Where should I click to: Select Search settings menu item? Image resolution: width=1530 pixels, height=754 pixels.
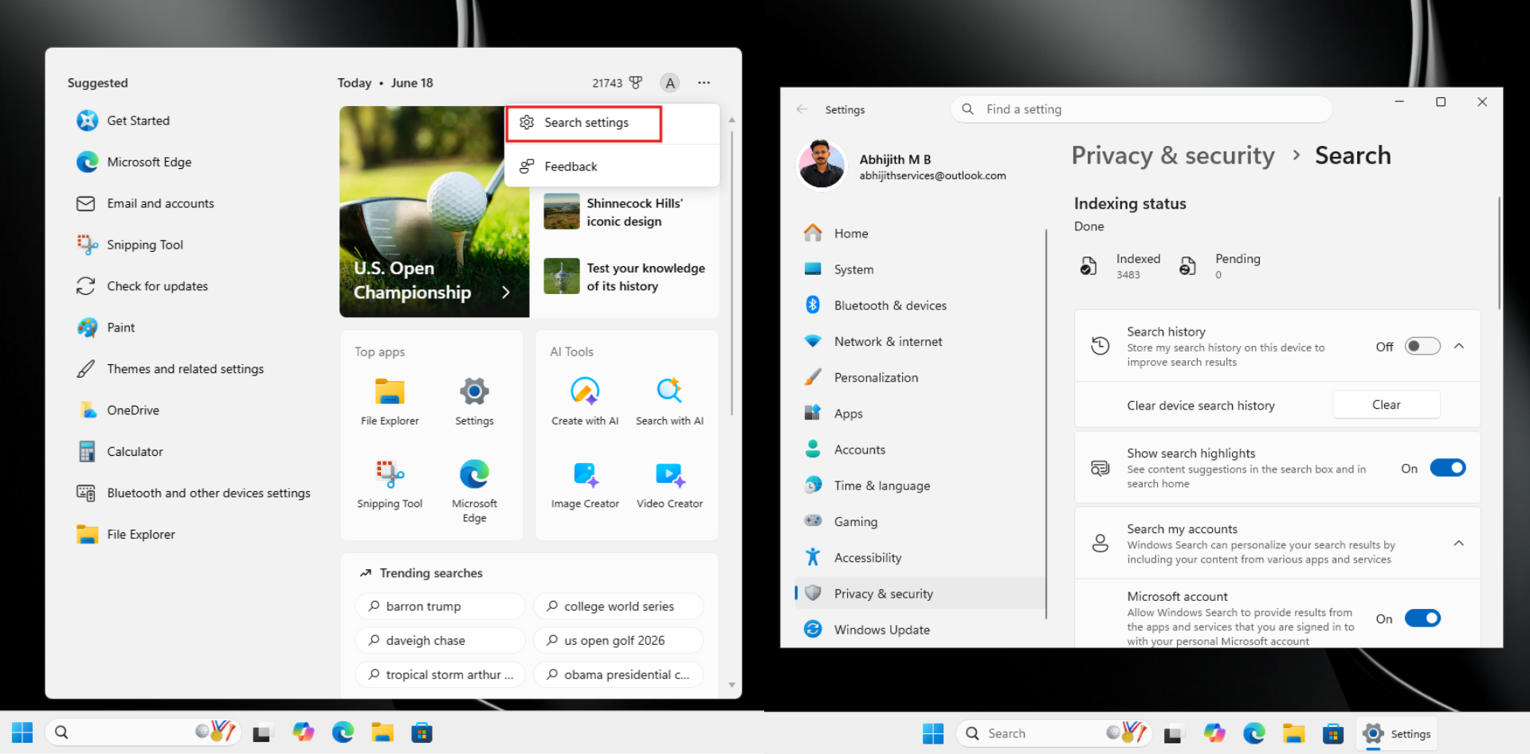point(584,123)
